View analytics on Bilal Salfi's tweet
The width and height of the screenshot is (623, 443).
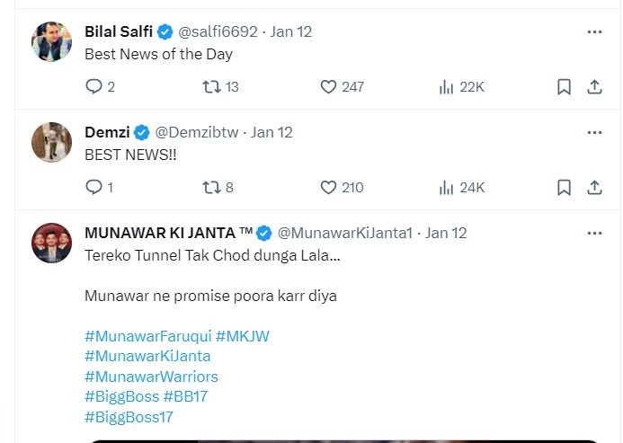click(447, 87)
